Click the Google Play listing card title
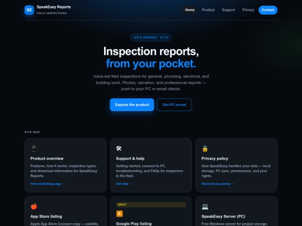Viewport: 302px width, 226px height. [134, 224]
